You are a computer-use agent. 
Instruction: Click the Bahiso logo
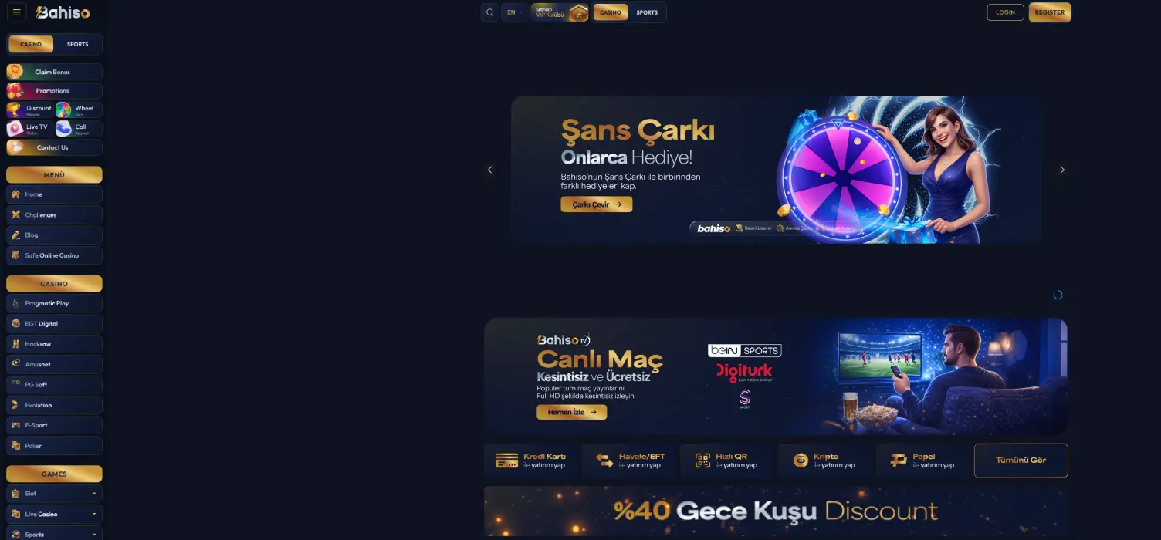(x=63, y=13)
